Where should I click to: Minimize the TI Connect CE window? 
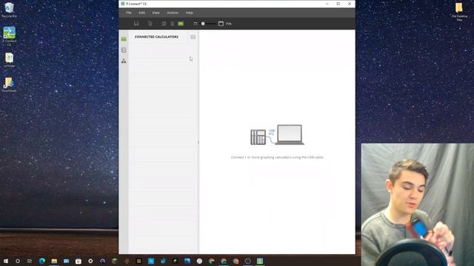point(327,4)
